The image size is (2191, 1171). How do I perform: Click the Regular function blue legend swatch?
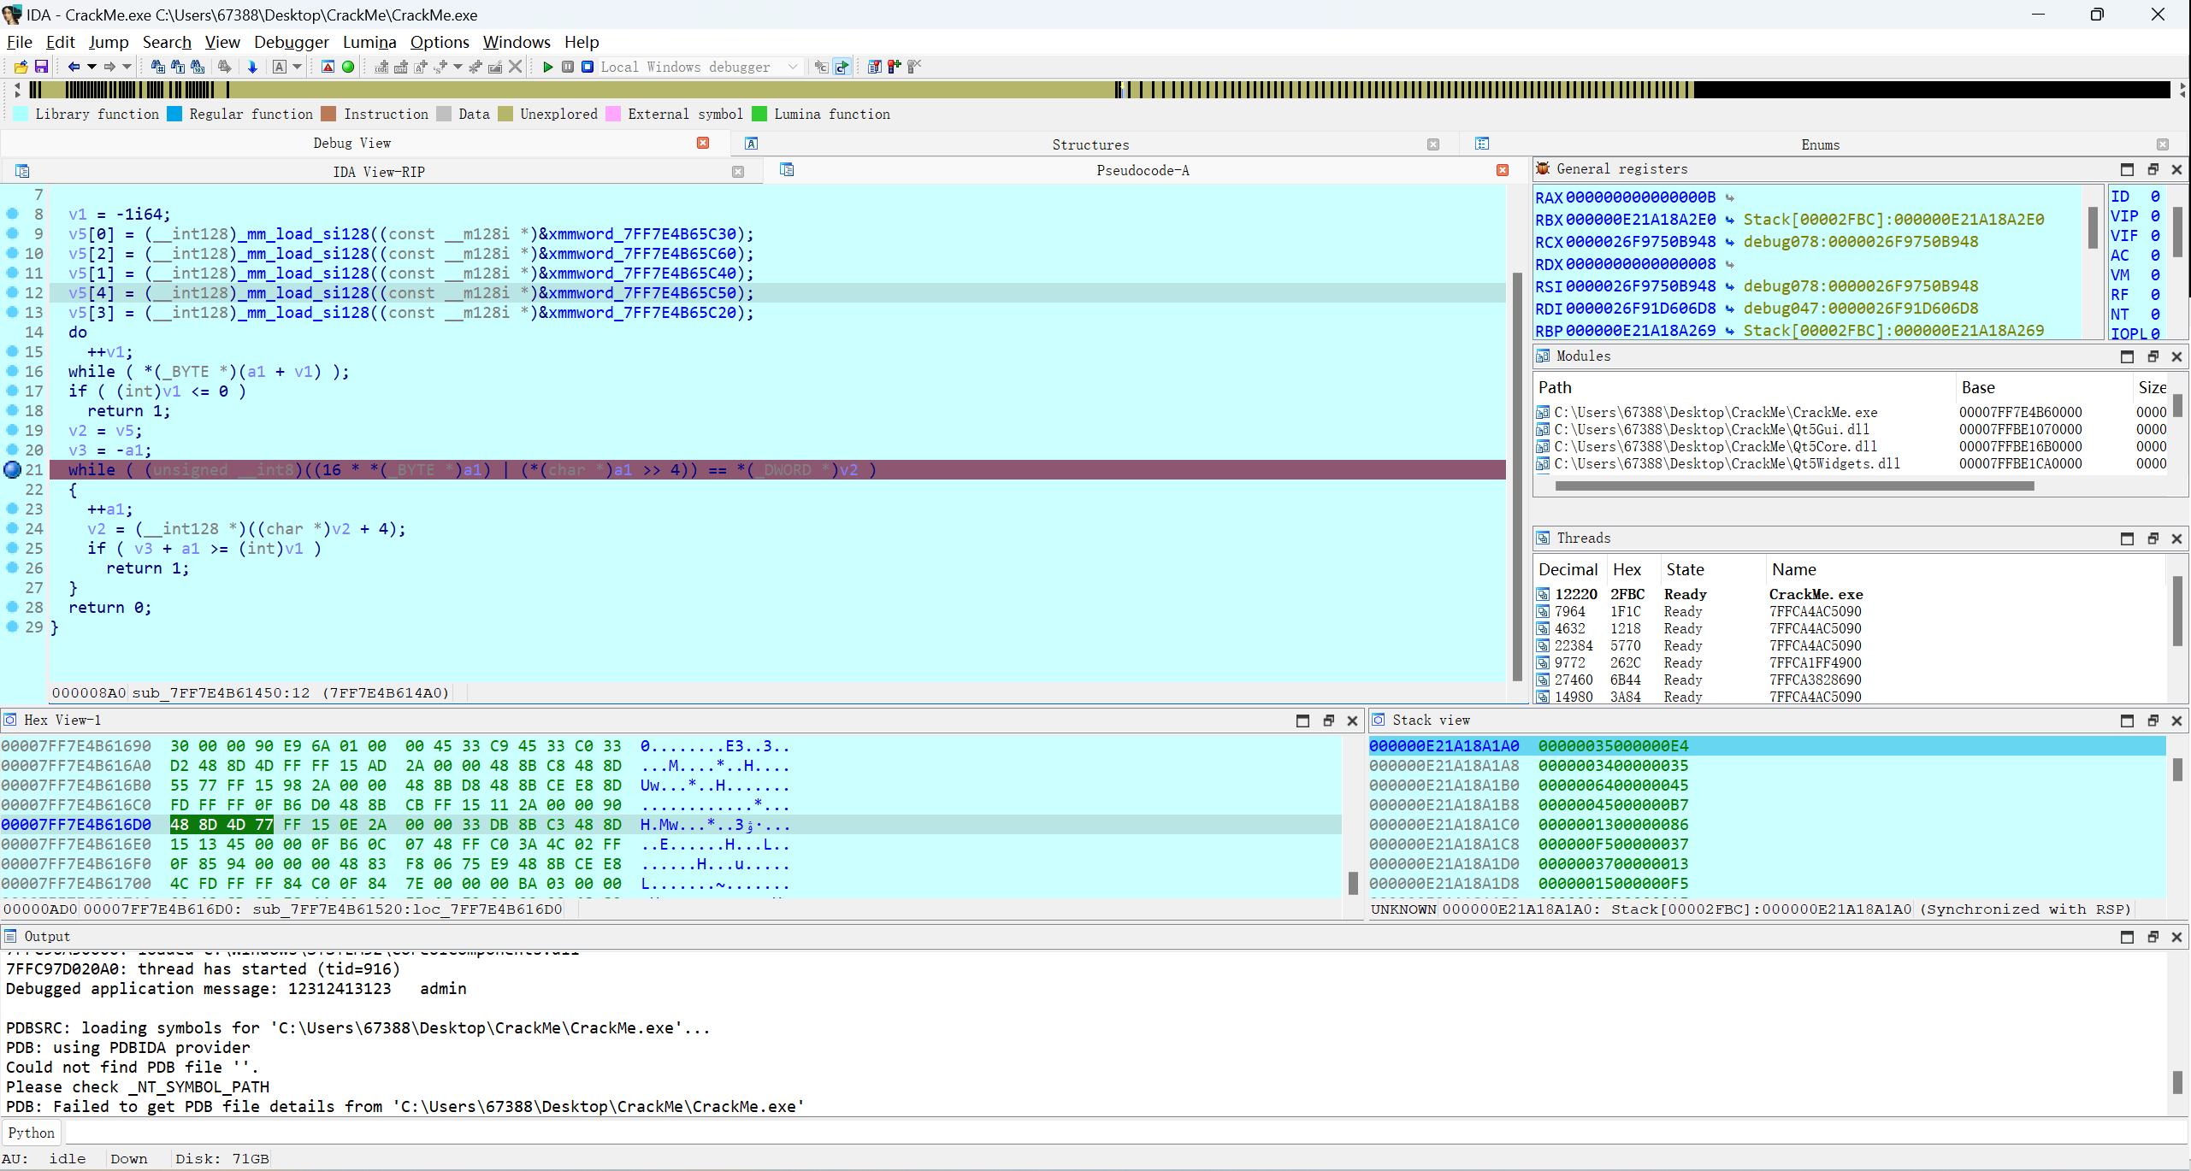pyautogui.click(x=174, y=114)
